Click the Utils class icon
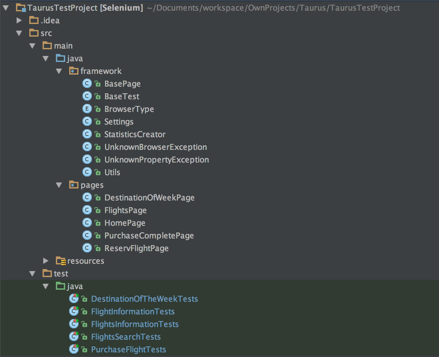Viewport: 439px width, 357px height. pyautogui.click(x=87, y=172)
